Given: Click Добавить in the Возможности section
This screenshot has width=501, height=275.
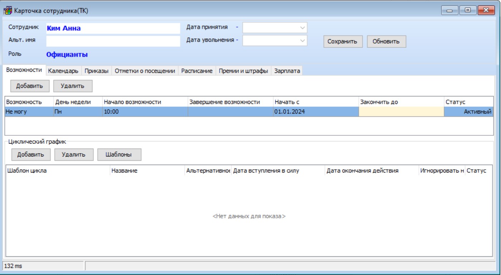Looking at the screenshot, I should click(30, 86).
